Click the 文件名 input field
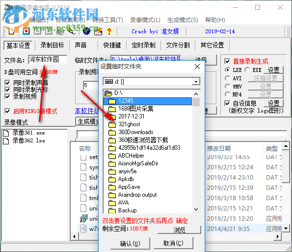Image resolution: width=292 pixels, height=252 pixels. pyautogui.click(x=48, y=60)
